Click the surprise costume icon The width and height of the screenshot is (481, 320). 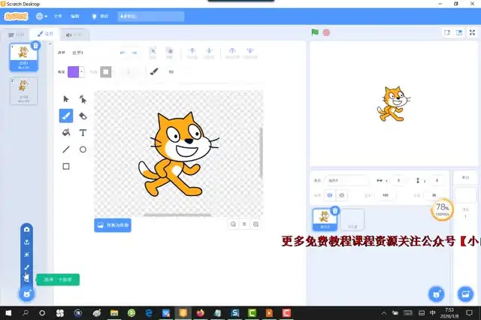coord(27,255)
